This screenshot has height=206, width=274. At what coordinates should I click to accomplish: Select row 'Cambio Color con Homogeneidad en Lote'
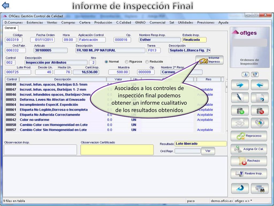click(x=115, y=125)
